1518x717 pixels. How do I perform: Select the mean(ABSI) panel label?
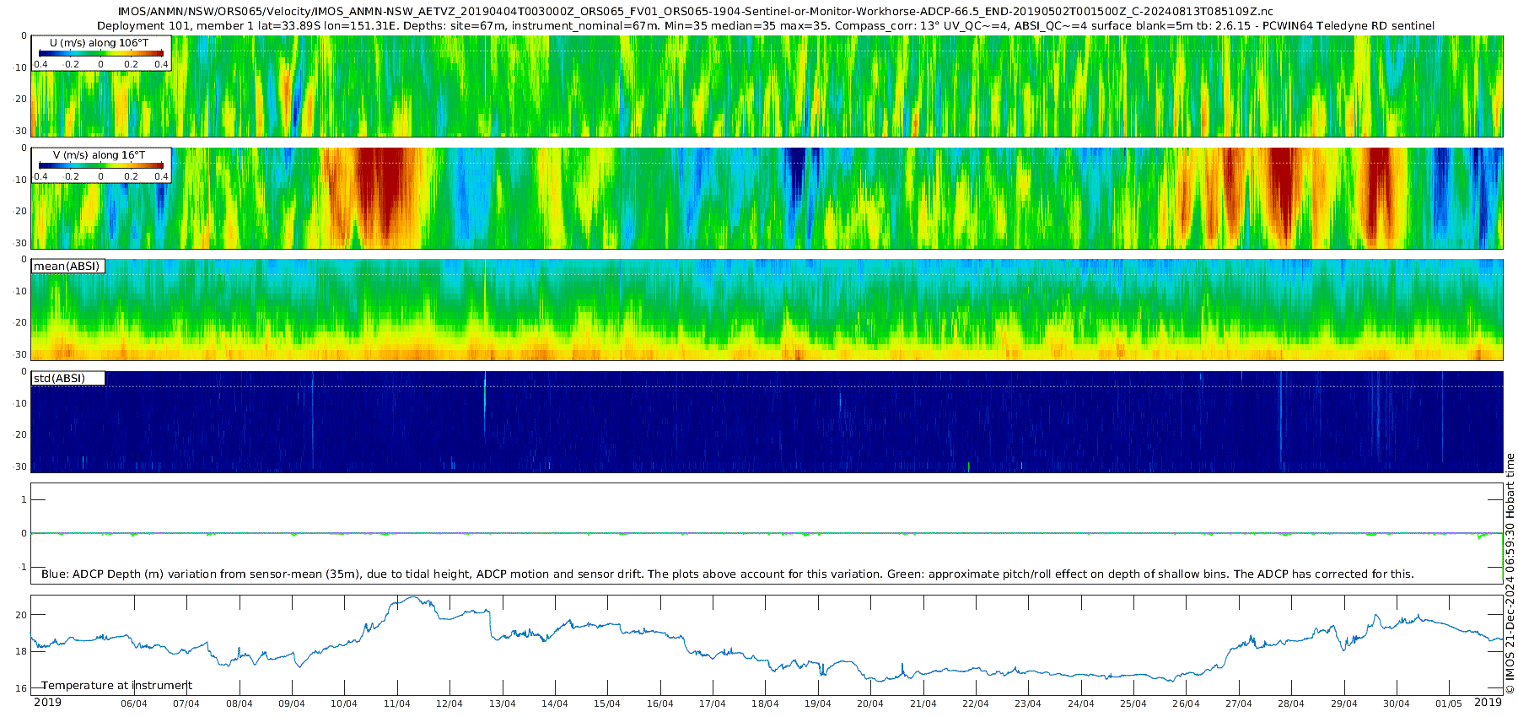click(x=67, y=267)
